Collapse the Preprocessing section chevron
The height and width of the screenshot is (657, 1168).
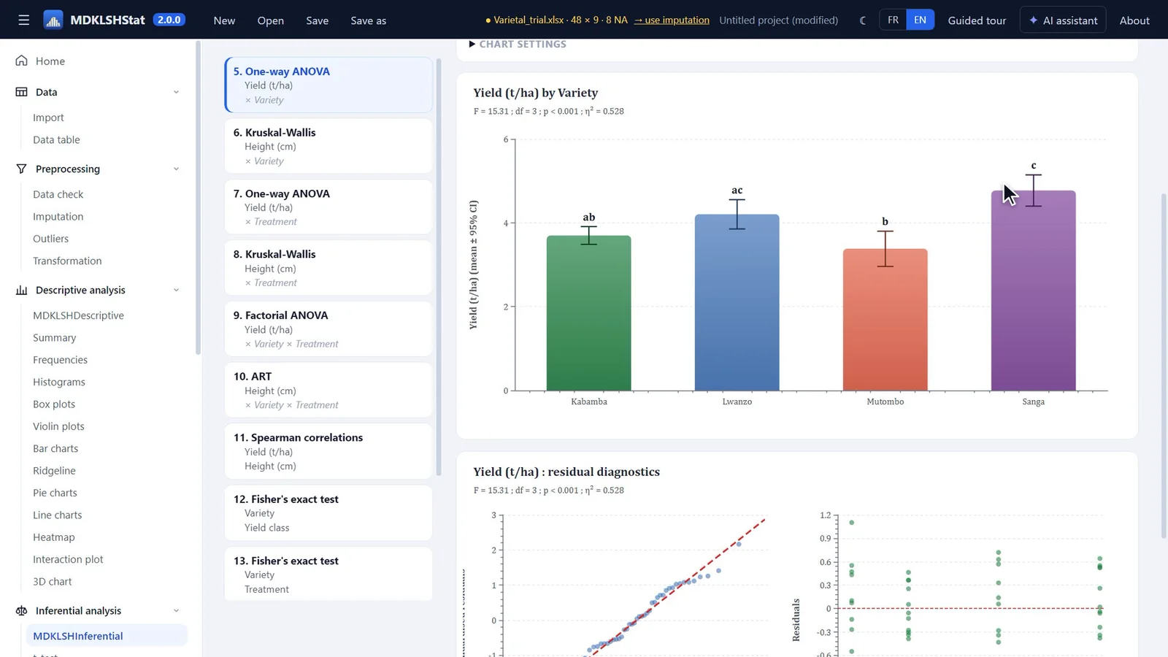coord(176,169)
